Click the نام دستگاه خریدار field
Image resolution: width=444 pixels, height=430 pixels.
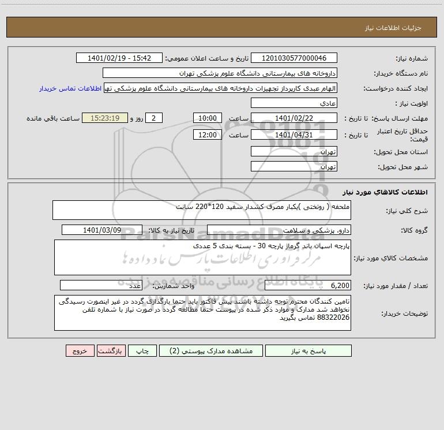(220, 73)
